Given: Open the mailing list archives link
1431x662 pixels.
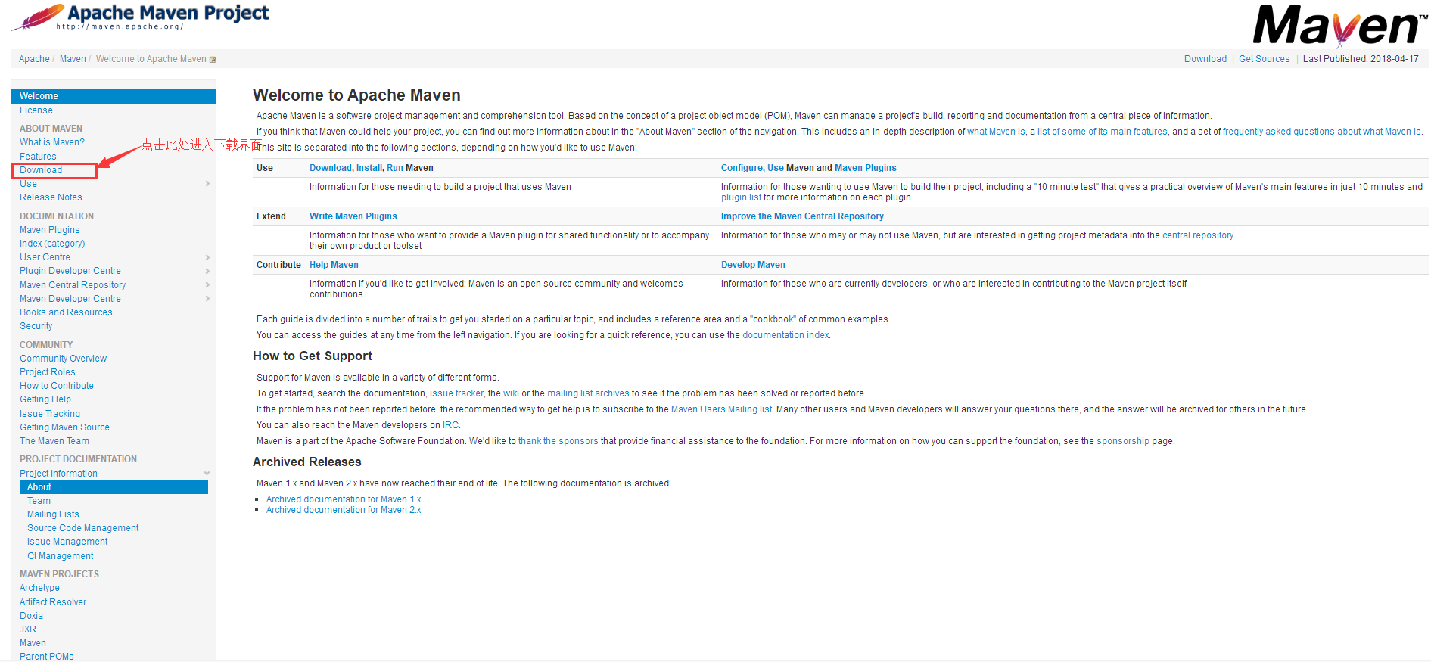Looking at the screenshot, I should point(588,393).
